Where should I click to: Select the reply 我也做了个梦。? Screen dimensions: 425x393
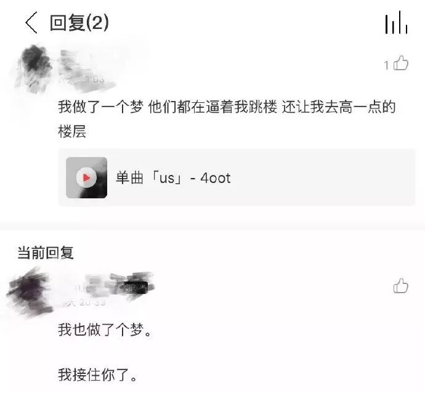pyautogui.click(x=105, y=330)
